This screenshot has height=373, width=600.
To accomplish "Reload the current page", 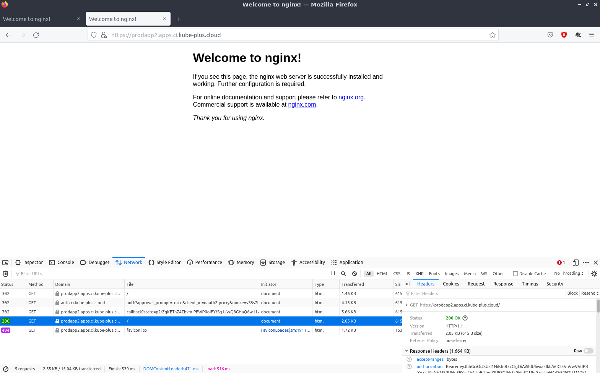I will click(36, 35).
